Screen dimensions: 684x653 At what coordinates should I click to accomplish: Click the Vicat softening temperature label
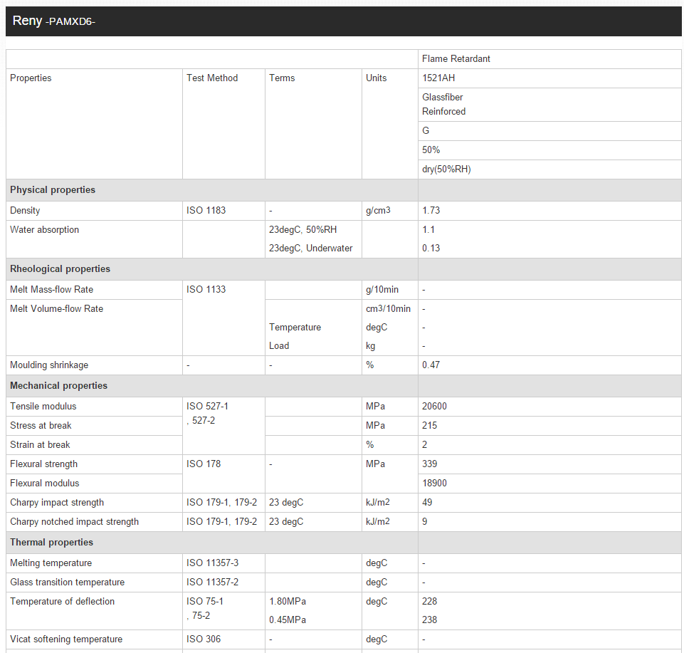point(66,639)
